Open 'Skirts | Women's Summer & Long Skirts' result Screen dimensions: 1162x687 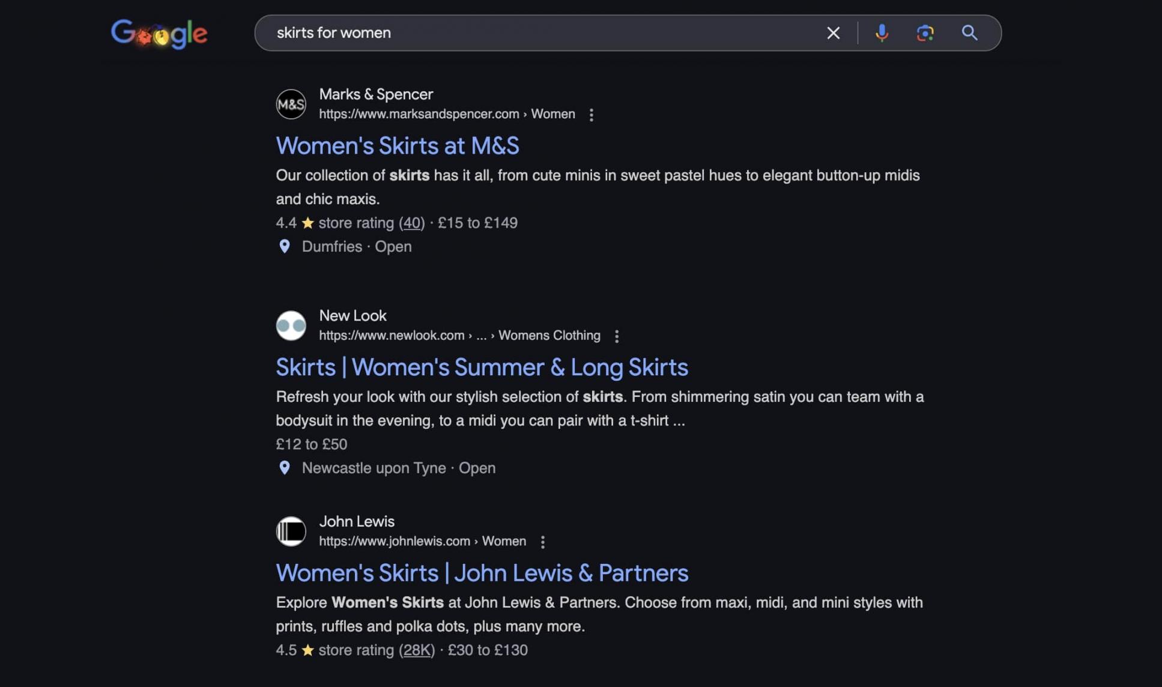(x=482, y=368)
